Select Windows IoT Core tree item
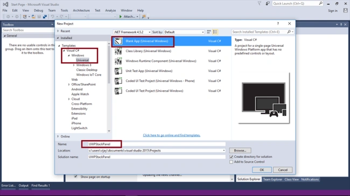Image resolution: width=350 pixels, height=196 pixels. click(x=89, y=75)
